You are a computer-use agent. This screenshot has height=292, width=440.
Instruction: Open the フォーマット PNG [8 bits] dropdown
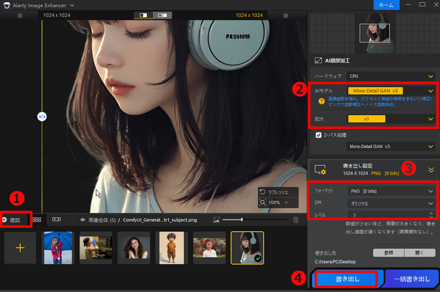[391, 191]
